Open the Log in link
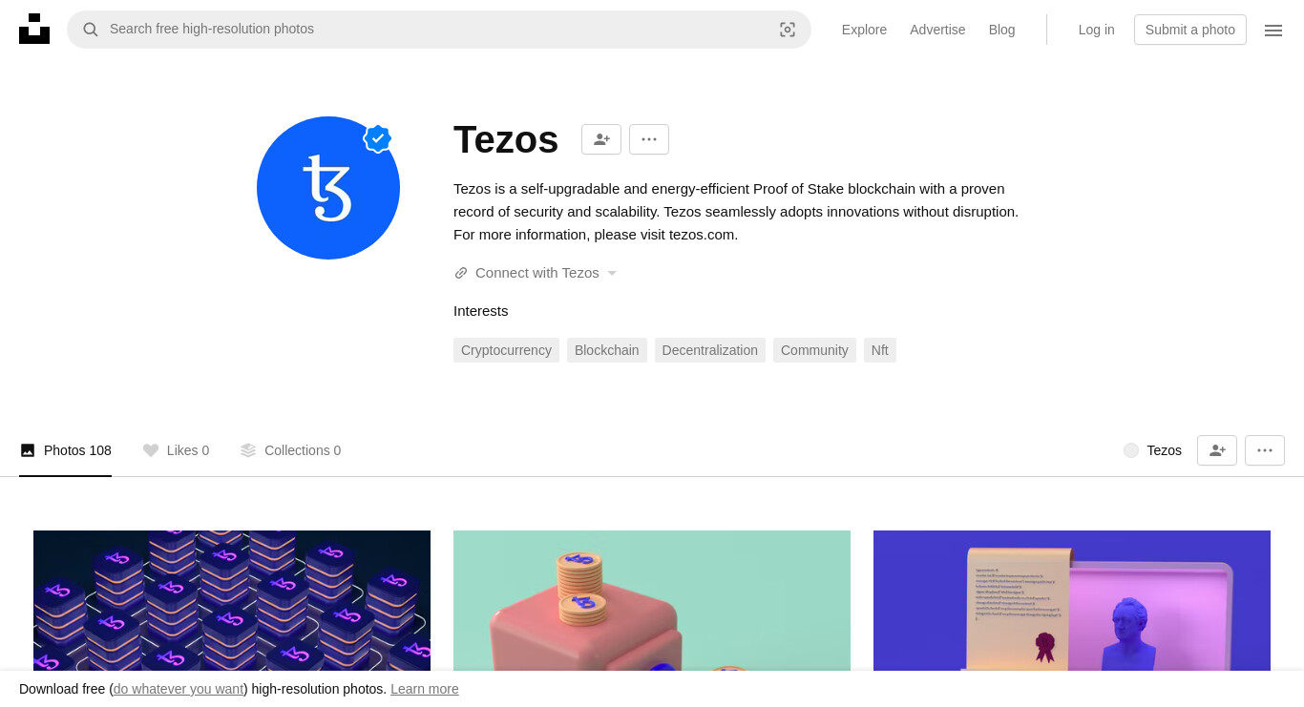 (1097, 30)
